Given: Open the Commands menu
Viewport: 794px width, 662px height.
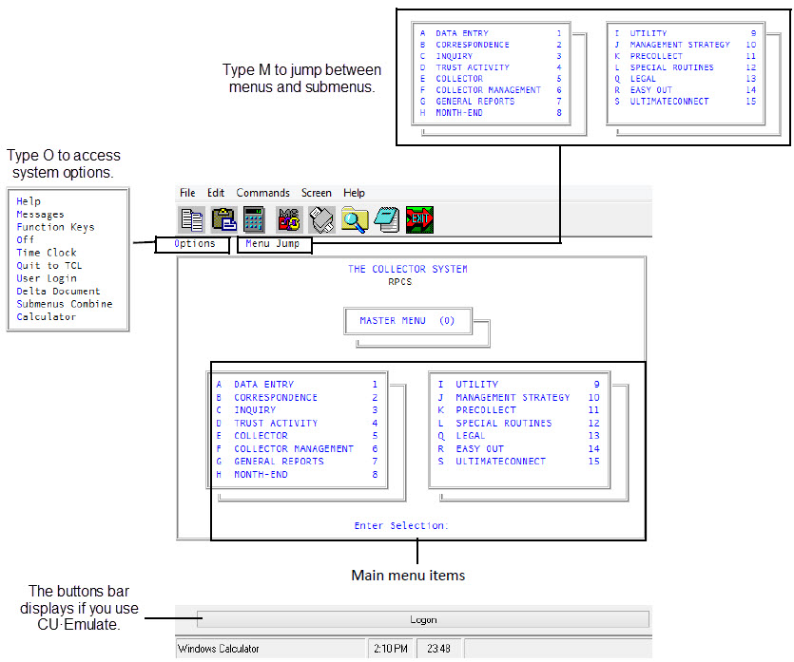Looking at the screenshot, I should pyautogui.click(x=263, y=193).
